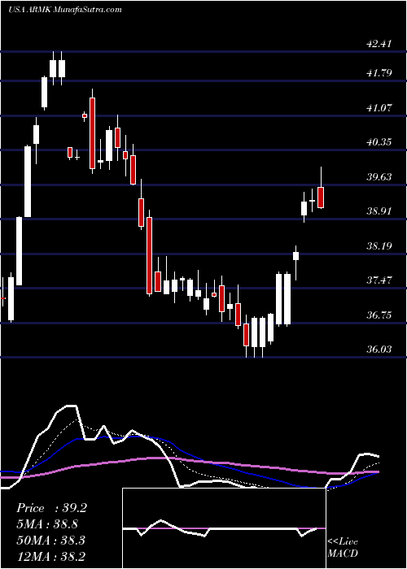Click the 50MA : 38.3 readout

click(x=50, y=541)
